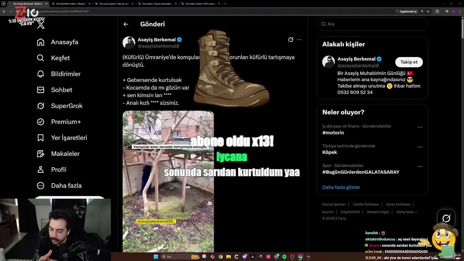Open purple browser profile avatar
The image size is (464, 261).
[453, 11]
